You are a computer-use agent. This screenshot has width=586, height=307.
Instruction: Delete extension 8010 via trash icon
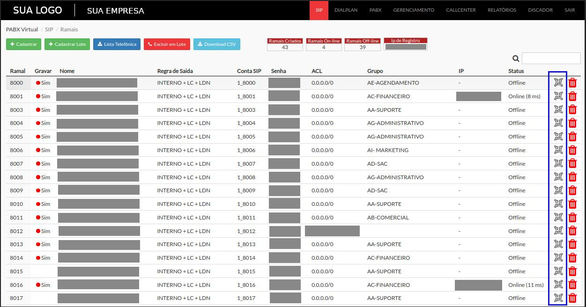click(x=572, y=204)
